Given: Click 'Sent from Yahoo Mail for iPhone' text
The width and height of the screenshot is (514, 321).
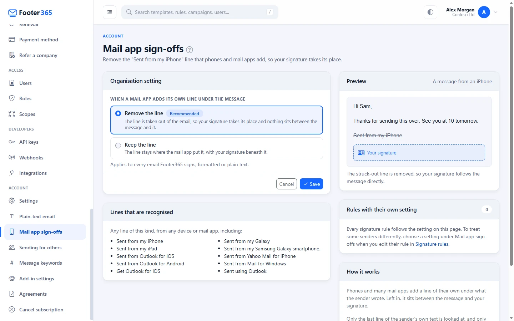Looking at the screenshot, I should [x=260, y=256].
